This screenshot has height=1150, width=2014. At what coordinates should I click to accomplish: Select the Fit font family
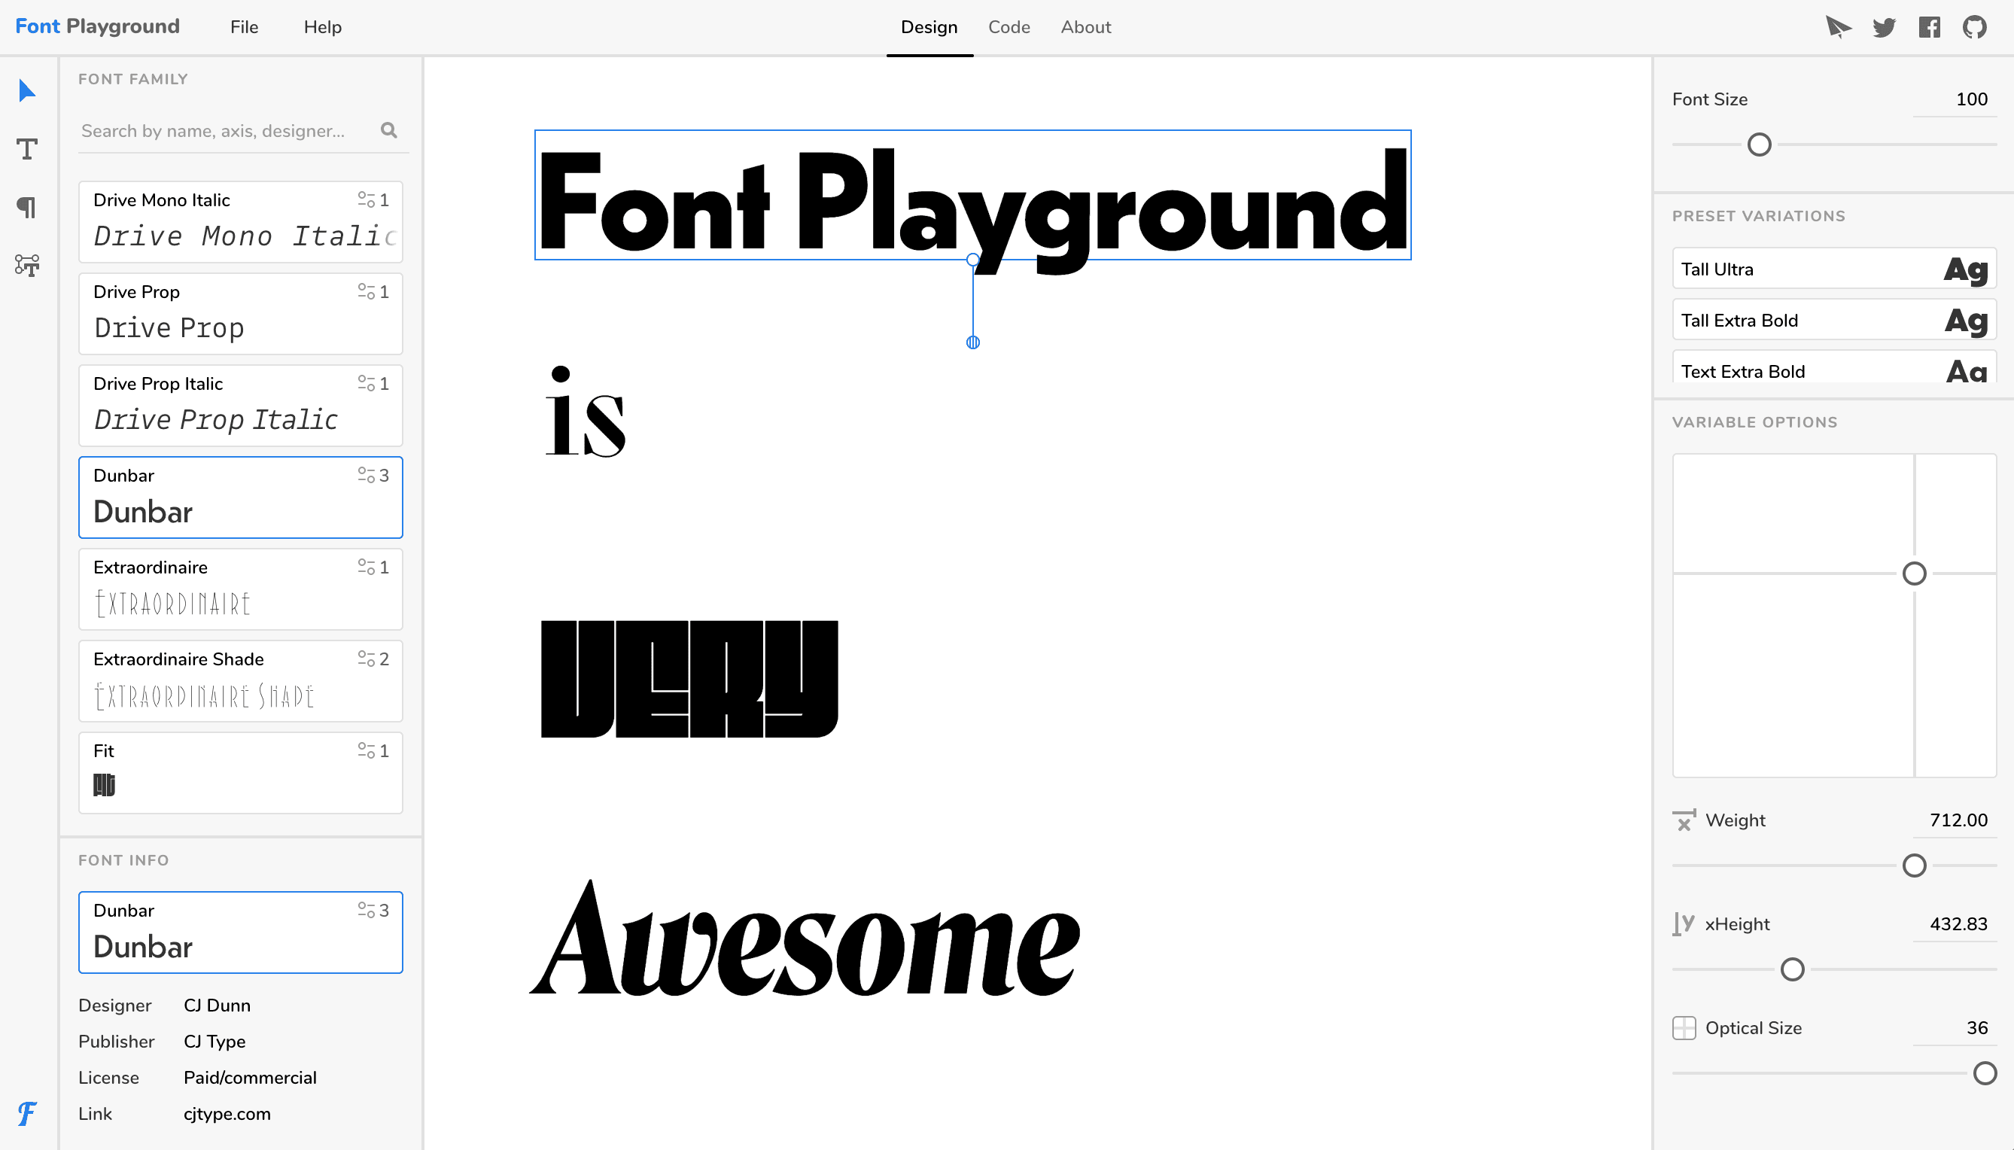pyautogui.click(x=241, y=772)
